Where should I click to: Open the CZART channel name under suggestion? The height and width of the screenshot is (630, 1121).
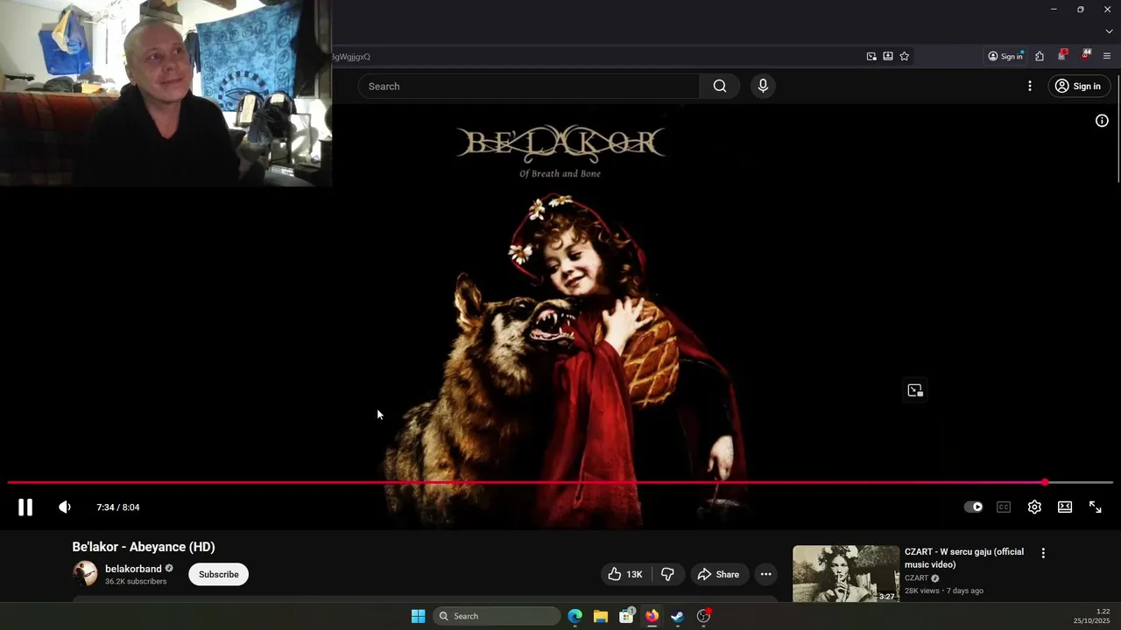[x=916, y=578]
